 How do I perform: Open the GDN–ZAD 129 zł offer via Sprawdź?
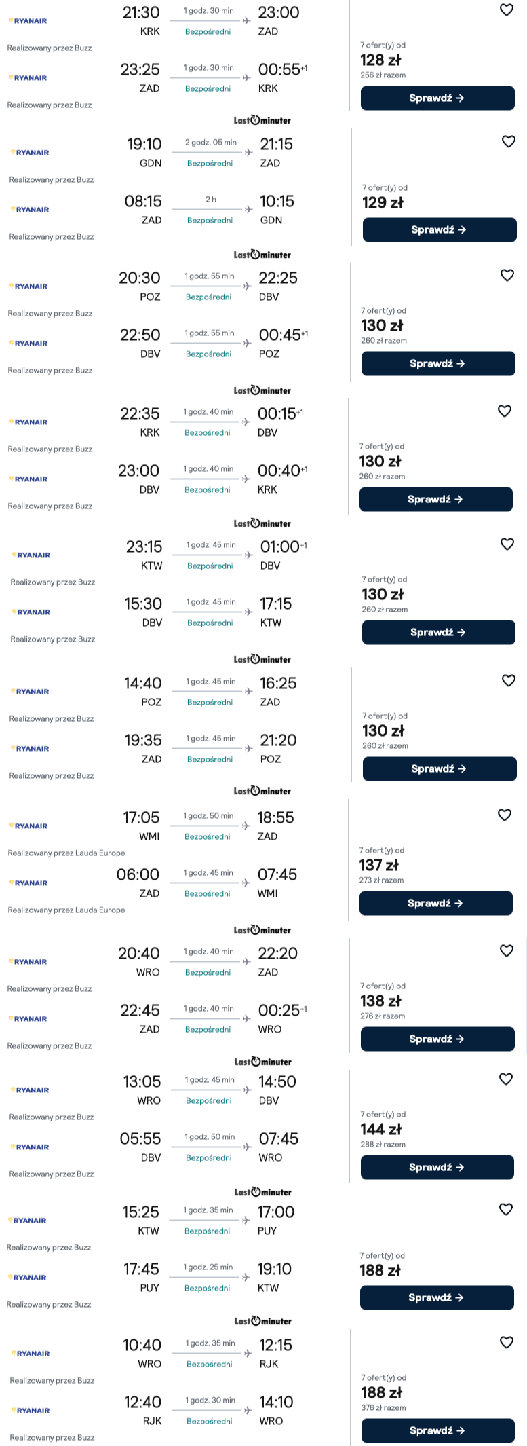pos(439,230)
